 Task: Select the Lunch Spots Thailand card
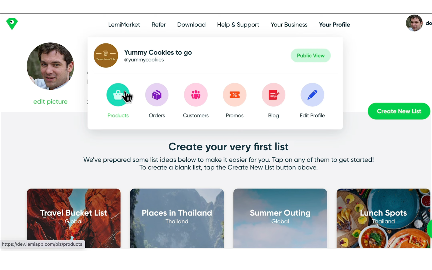pyautogui.click(x=383, y=218)
